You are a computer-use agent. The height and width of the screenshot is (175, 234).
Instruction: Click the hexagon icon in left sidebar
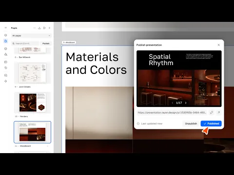pos(6,49)
